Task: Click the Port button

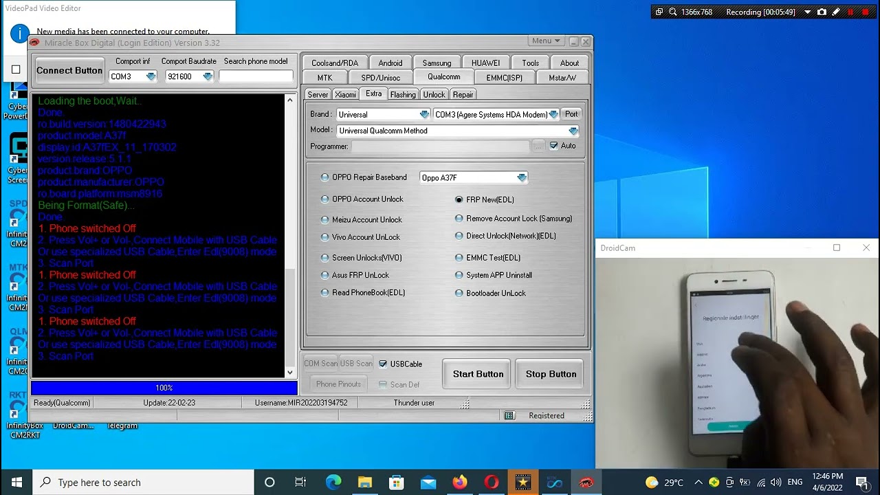Action: point(571,114)
